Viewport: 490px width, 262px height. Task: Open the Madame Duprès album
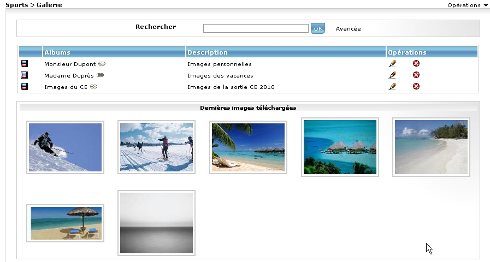coord(69,75)
